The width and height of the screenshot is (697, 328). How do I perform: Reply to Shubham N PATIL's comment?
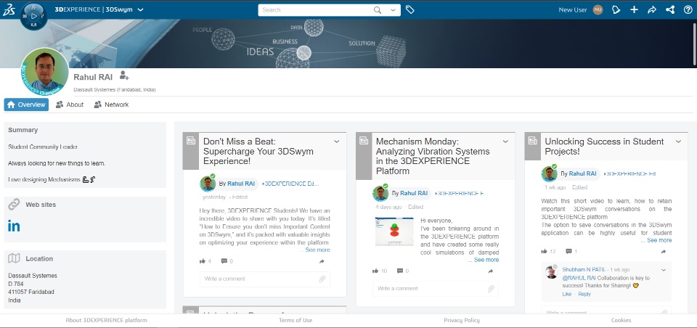584,294
